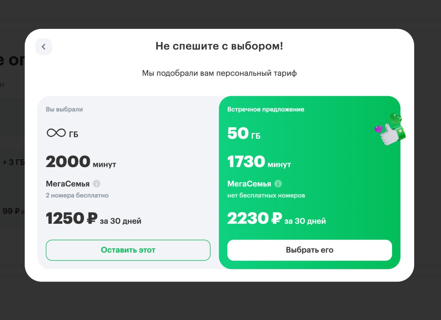This screenshot has width=441, height=320.
Task: Click the Встречное предложение label
Action: coord(266,109)
